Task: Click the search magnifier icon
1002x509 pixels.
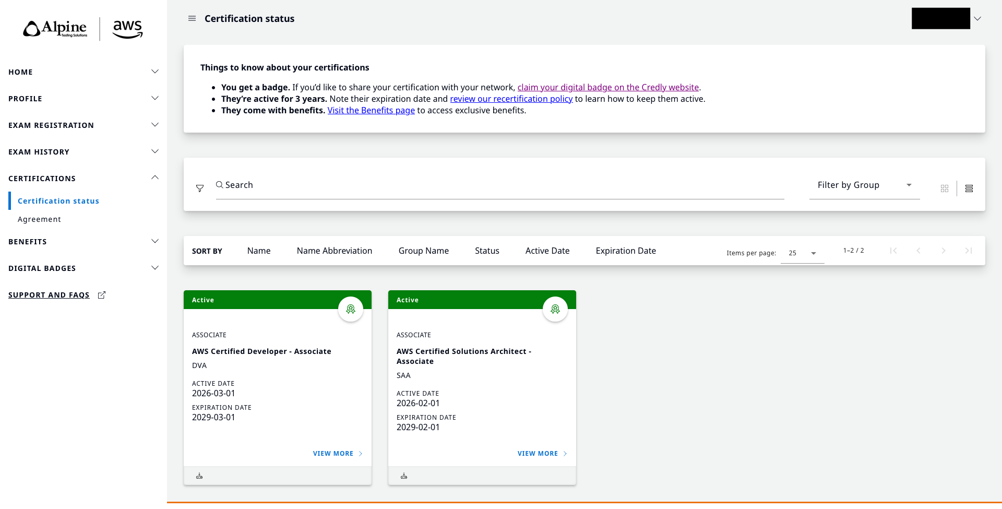Action: (x=220, y=185)
